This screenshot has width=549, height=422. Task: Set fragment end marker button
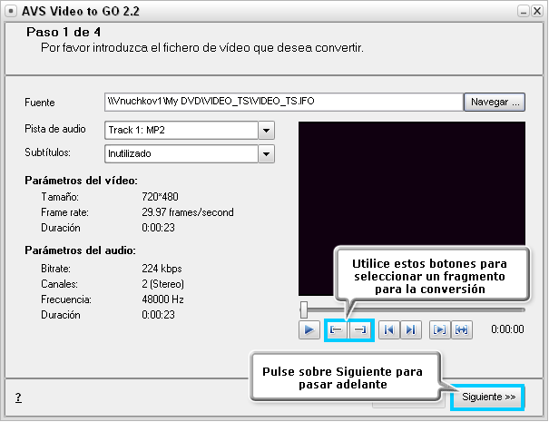point(359,330)
